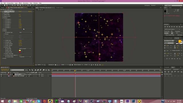Click the preview Play button
The width and height of the screenshot is (183, 103).
170,27
